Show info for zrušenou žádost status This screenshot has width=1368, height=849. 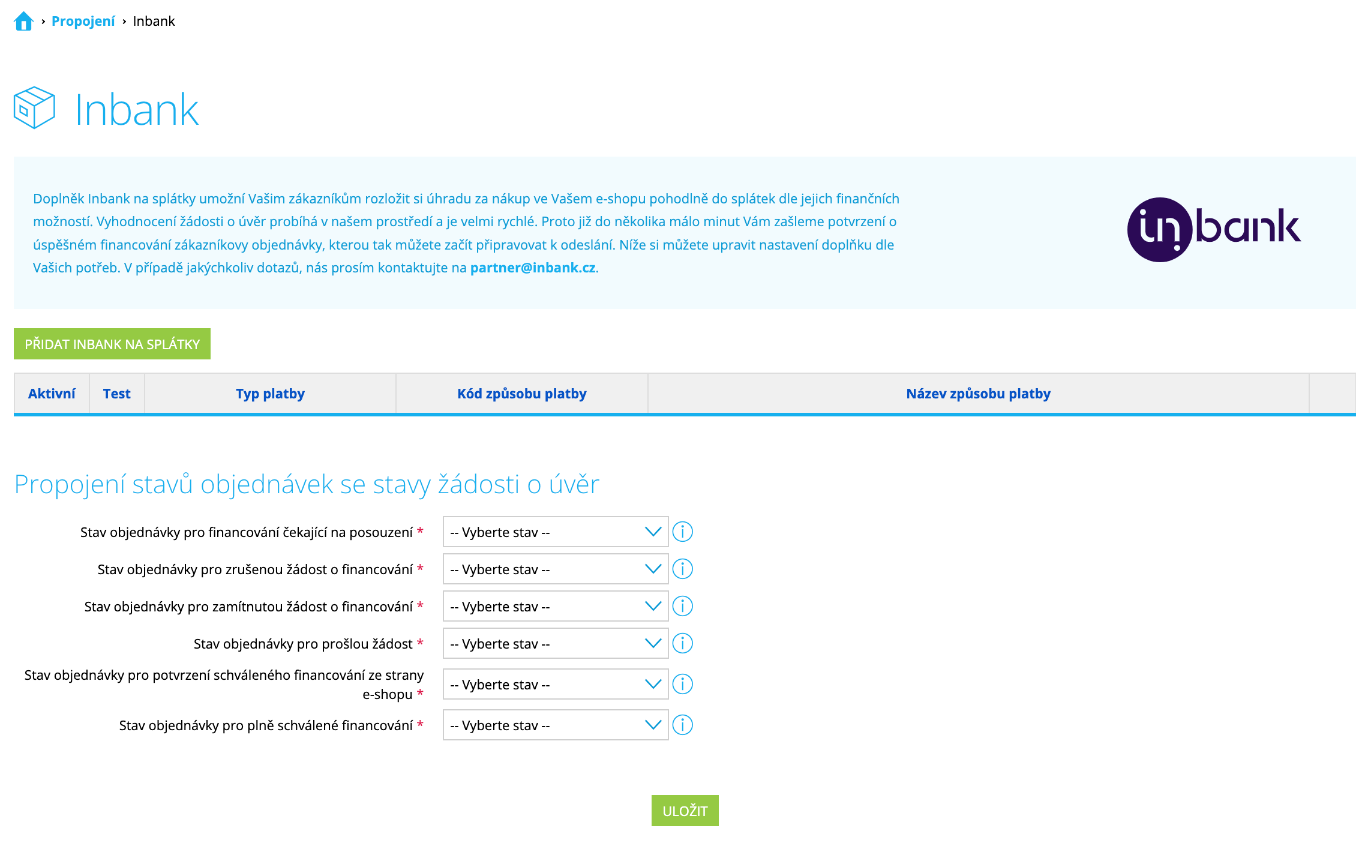tap(682, 569)
